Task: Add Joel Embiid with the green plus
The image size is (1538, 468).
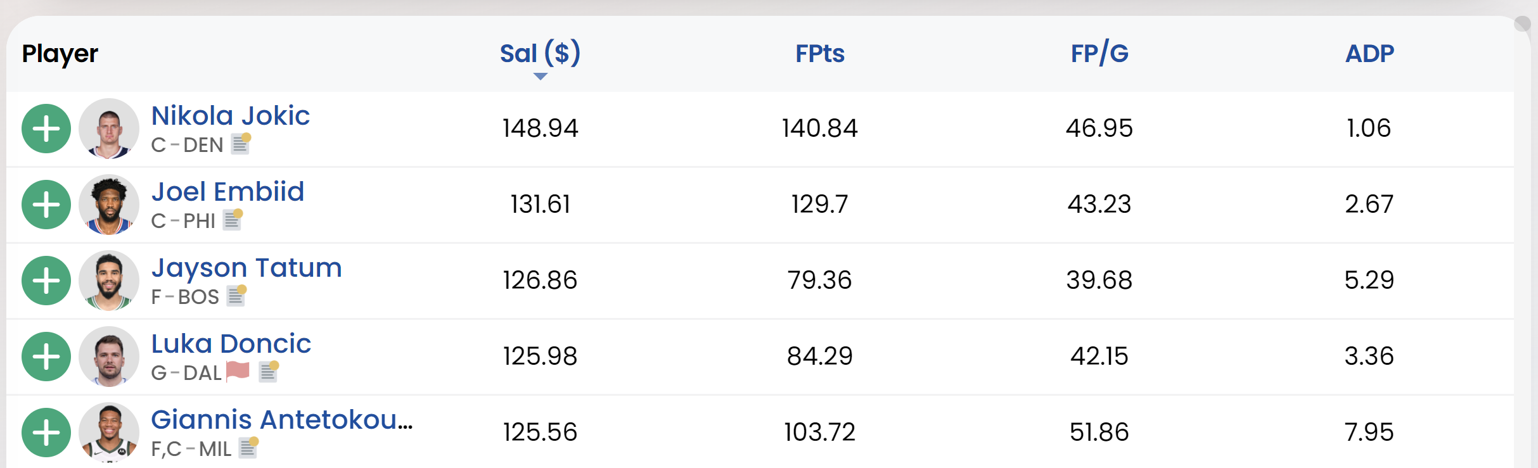Action: [x=46, y=205]
